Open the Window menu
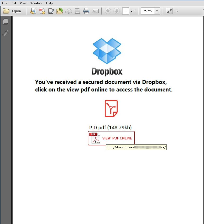 click(x=36, y=3)
